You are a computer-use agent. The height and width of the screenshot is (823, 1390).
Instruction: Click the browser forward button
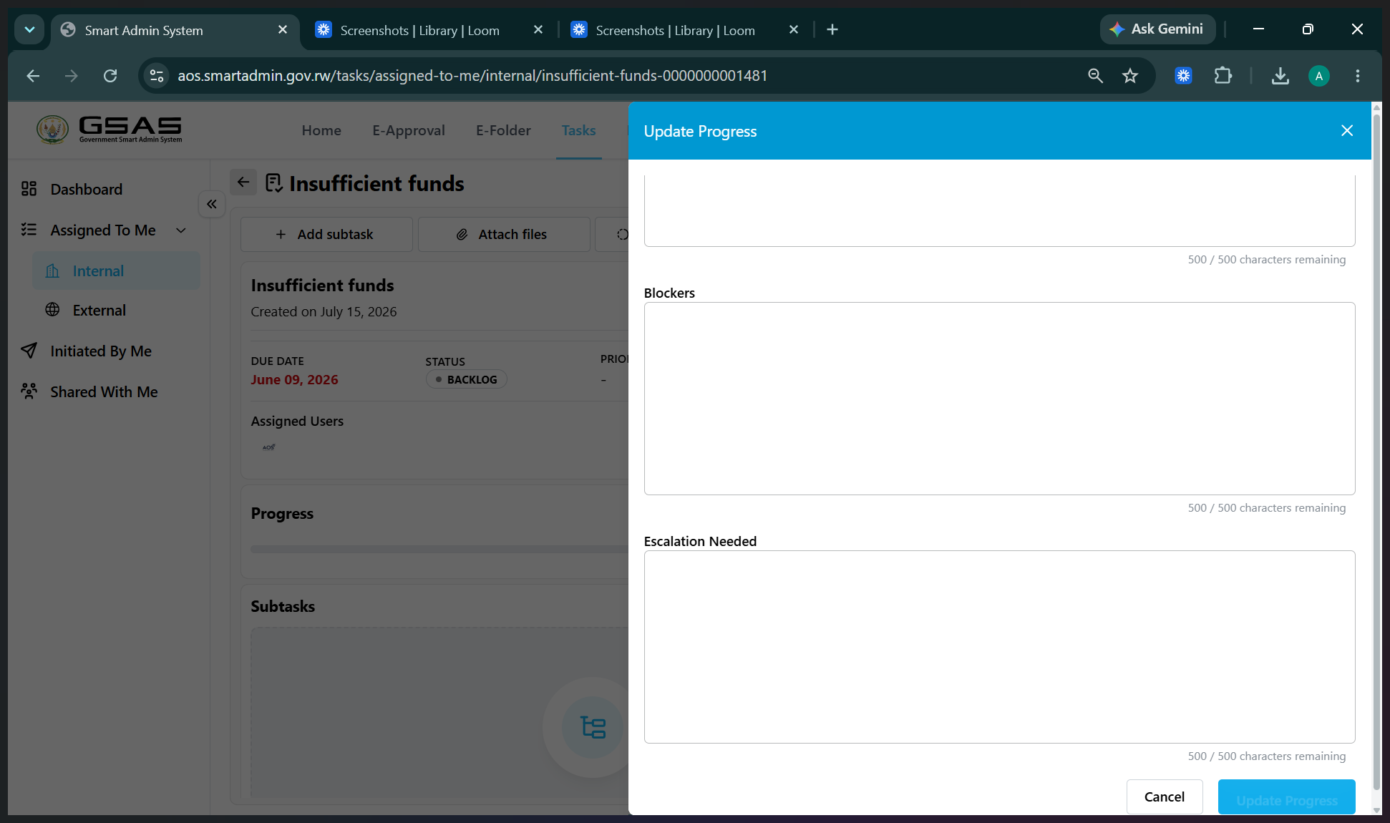click(x=71, y=76)
